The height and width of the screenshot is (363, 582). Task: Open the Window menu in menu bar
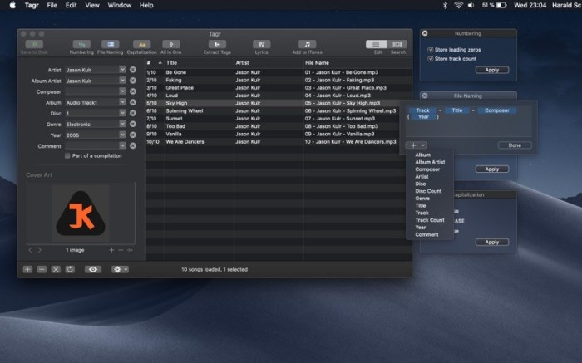pyautogui.click(x=119, y=5)
